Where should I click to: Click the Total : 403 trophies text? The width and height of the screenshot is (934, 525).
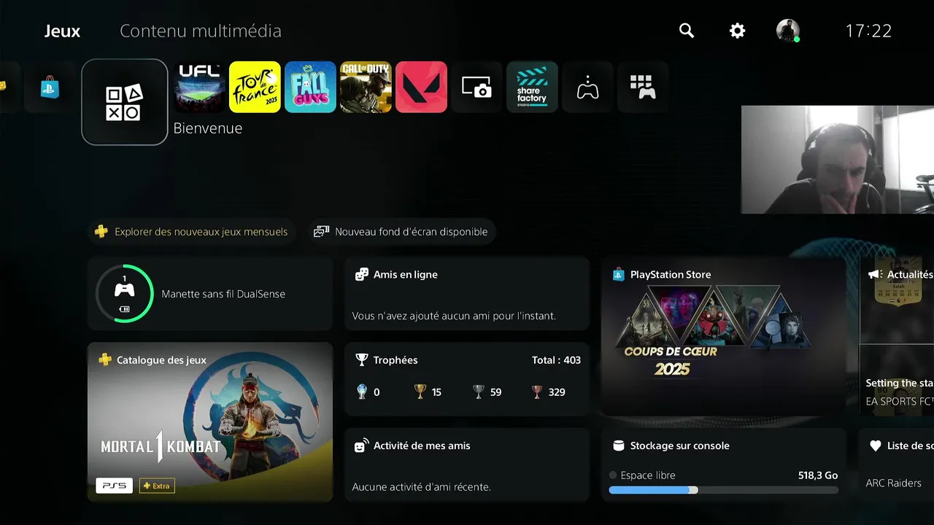(x=557, y=360)
